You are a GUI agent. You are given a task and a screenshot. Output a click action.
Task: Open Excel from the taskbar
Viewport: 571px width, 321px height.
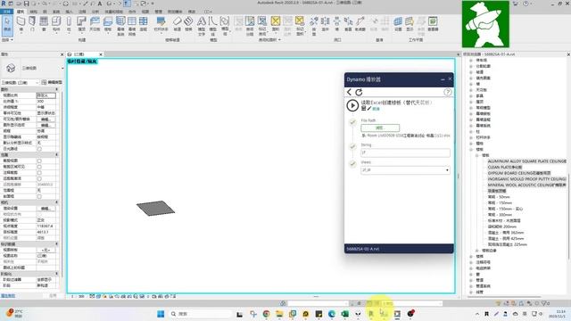(344, 314)
